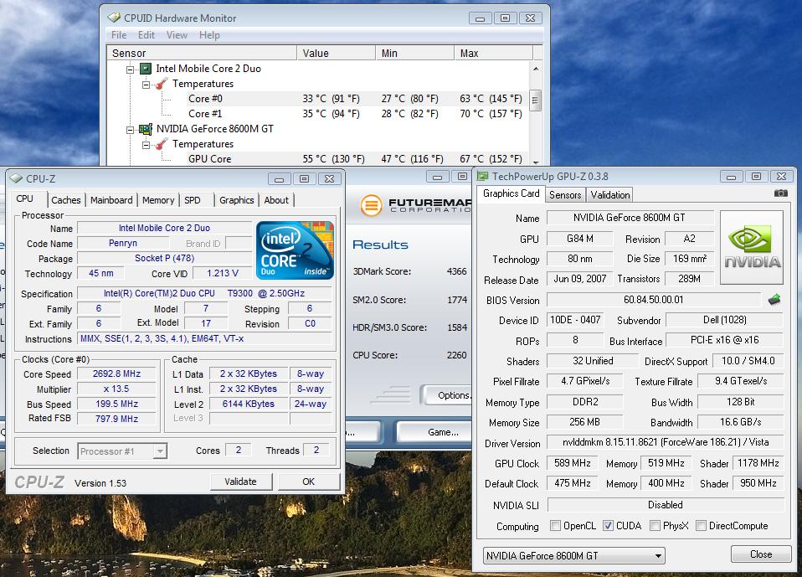
Task: Switch to the Mainboard tab in CPU-Z
Action: tap(111, 200)
